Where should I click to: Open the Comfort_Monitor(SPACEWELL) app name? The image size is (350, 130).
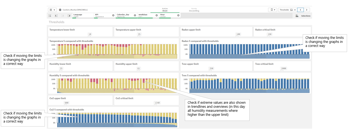(75, 10)
